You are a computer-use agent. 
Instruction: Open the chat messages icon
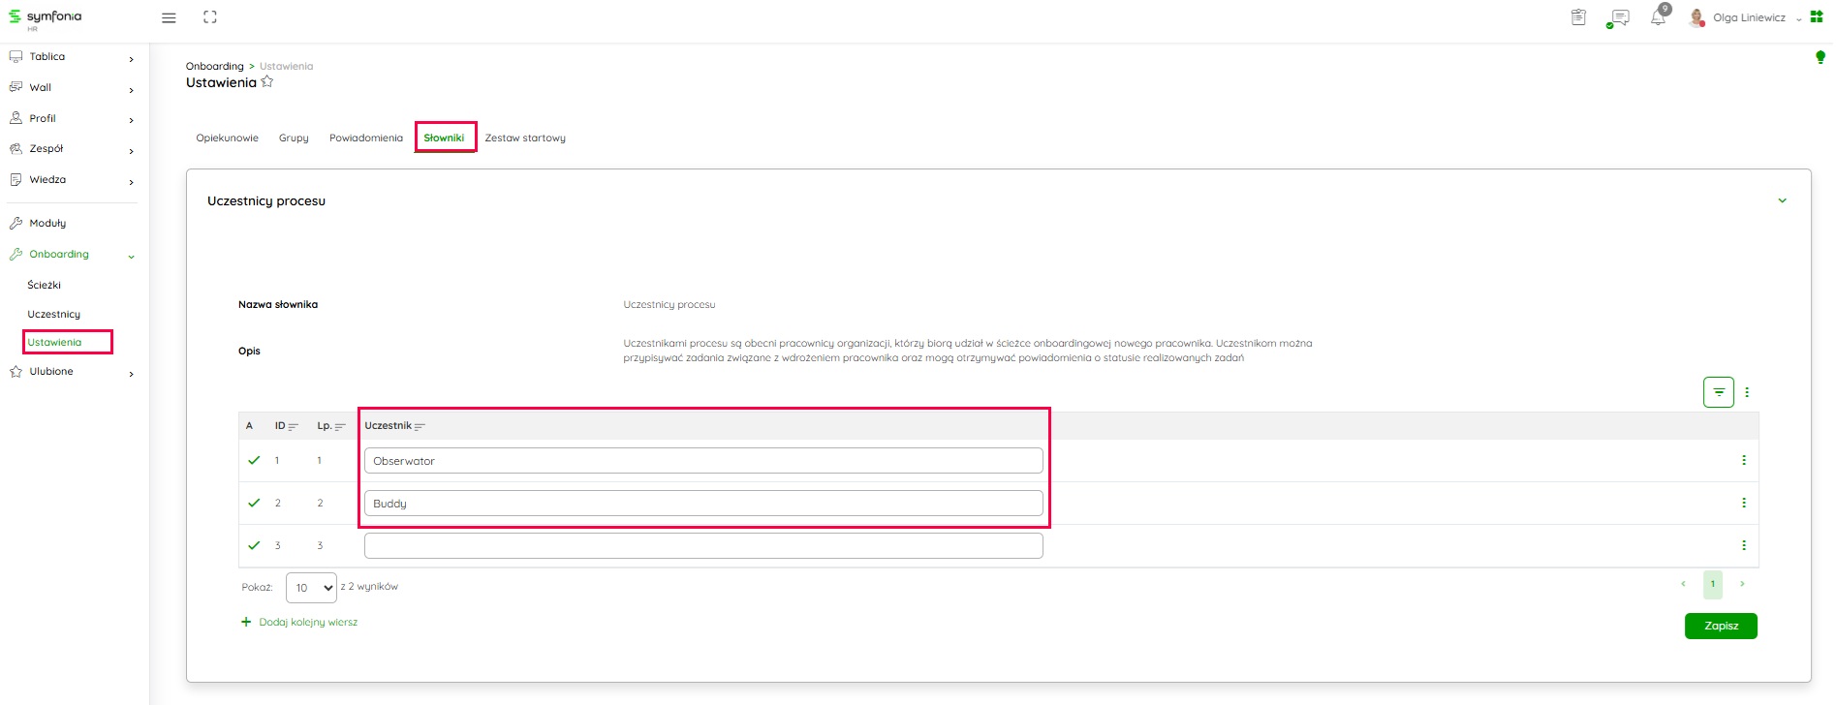point(1618,18)
